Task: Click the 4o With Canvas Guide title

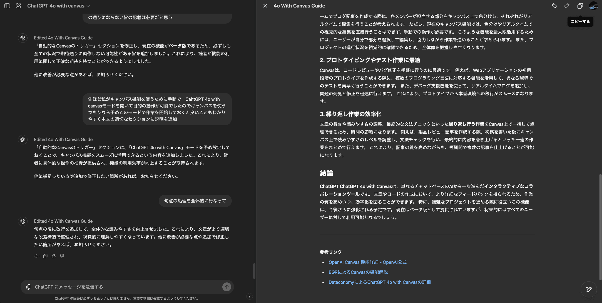Action: click(299, 6)
